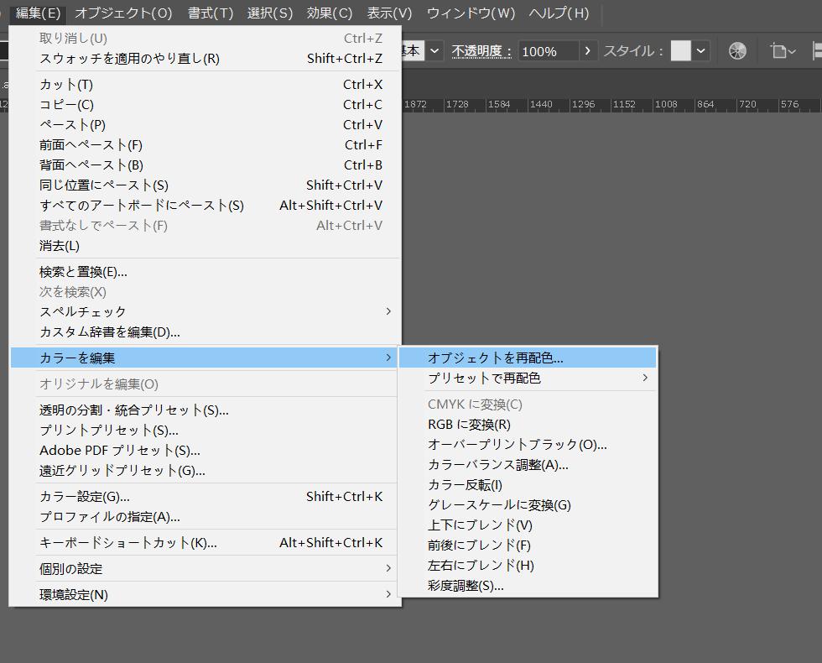Select カット(T) from Edit menu

coord(206,85)
